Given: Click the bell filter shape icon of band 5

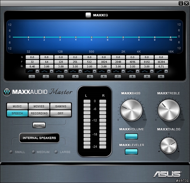Looking at the screenshot, I should coord(88,71).
